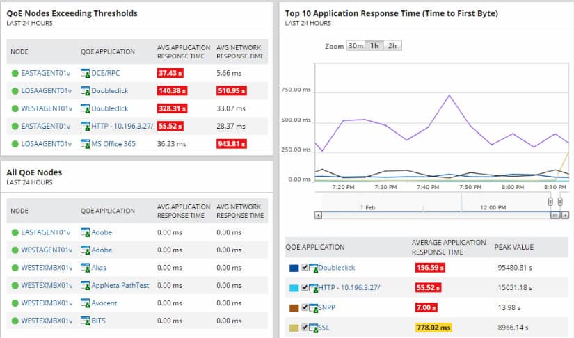Click the chart navigator's left scroll arrow
Screen dimensions: 574x338
318,216
